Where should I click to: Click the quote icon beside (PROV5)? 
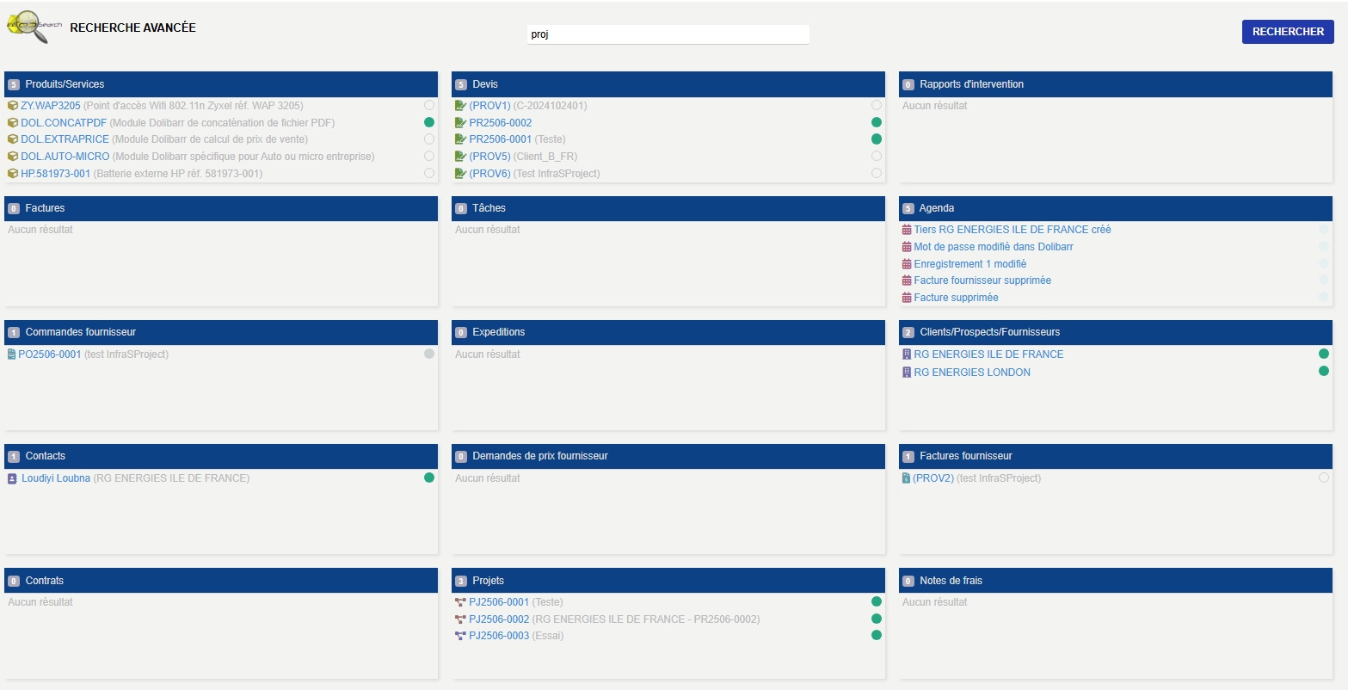click(x=460, y=157)
